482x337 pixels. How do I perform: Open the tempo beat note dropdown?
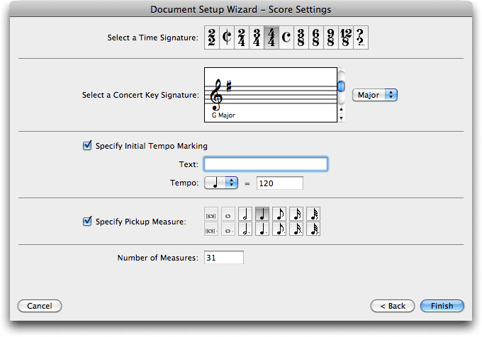click(221, 183)
